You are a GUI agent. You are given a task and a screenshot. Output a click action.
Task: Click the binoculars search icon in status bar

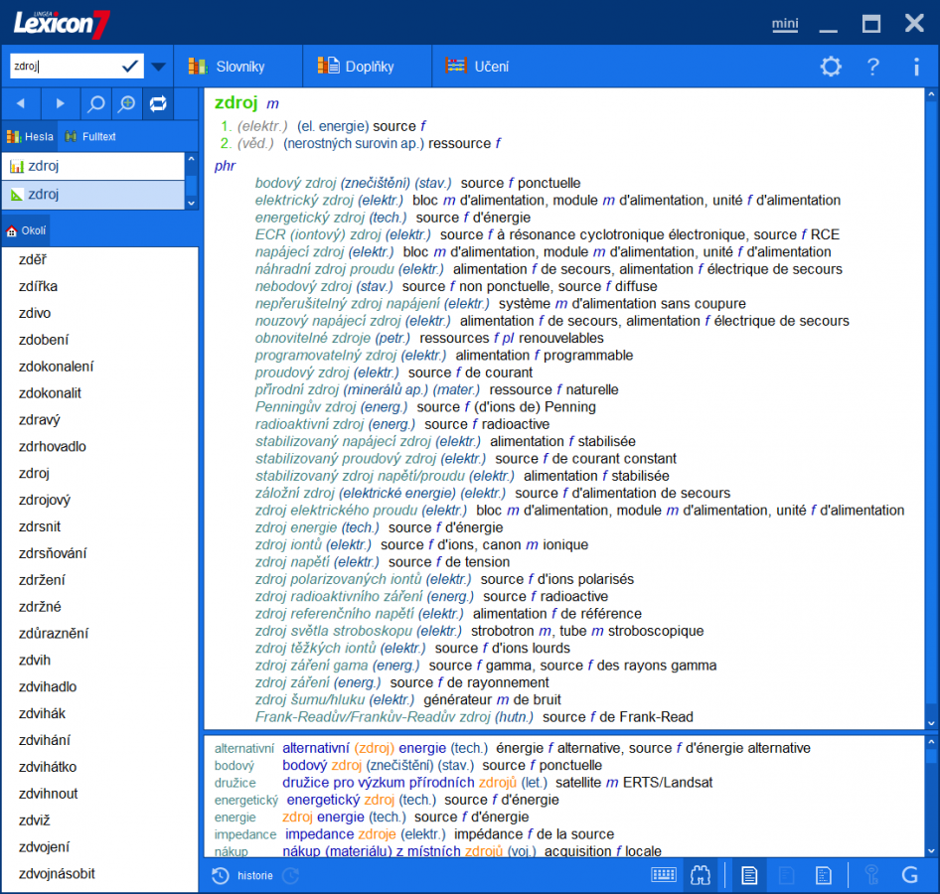tap(701, 875)
